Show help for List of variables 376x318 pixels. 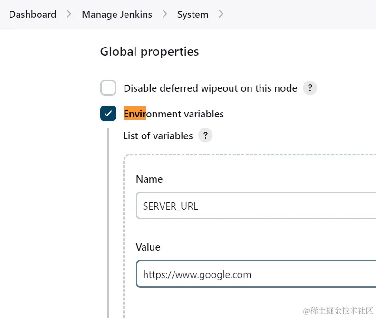coord(205,135)
